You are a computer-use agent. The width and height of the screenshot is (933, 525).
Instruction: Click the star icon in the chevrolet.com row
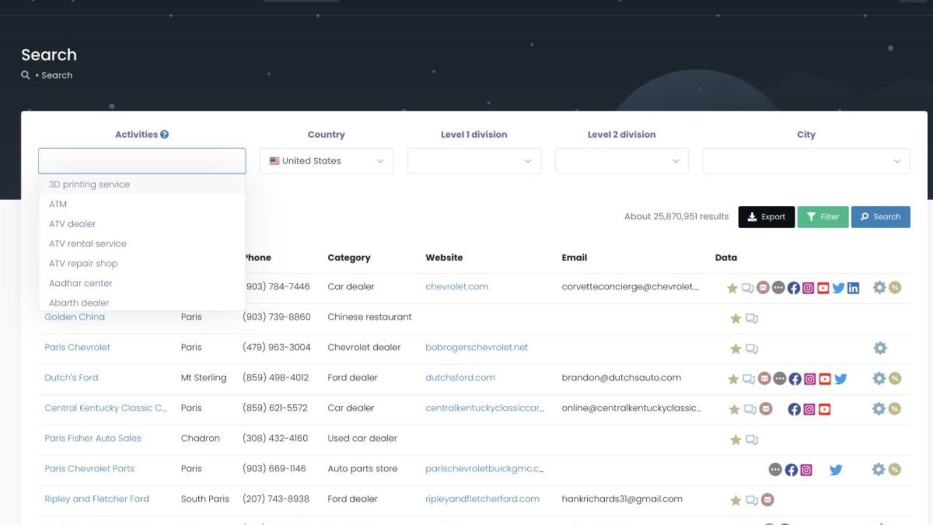(732, 288)
